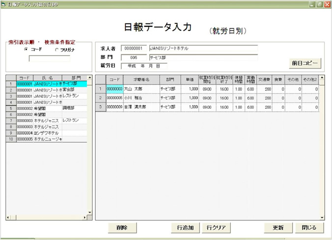Click the search condition text field
Screen dimensions: 332x240
[x=49, y=59]
